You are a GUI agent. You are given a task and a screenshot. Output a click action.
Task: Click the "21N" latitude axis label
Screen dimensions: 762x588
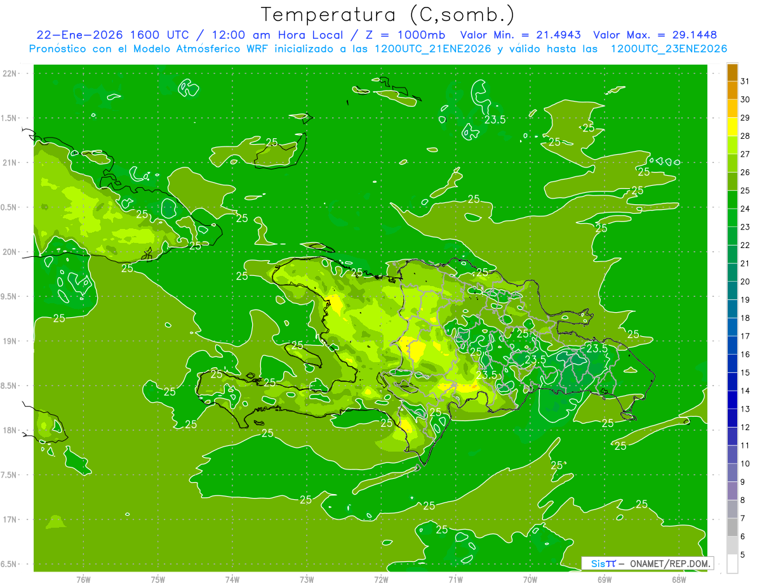coord(11,163)
